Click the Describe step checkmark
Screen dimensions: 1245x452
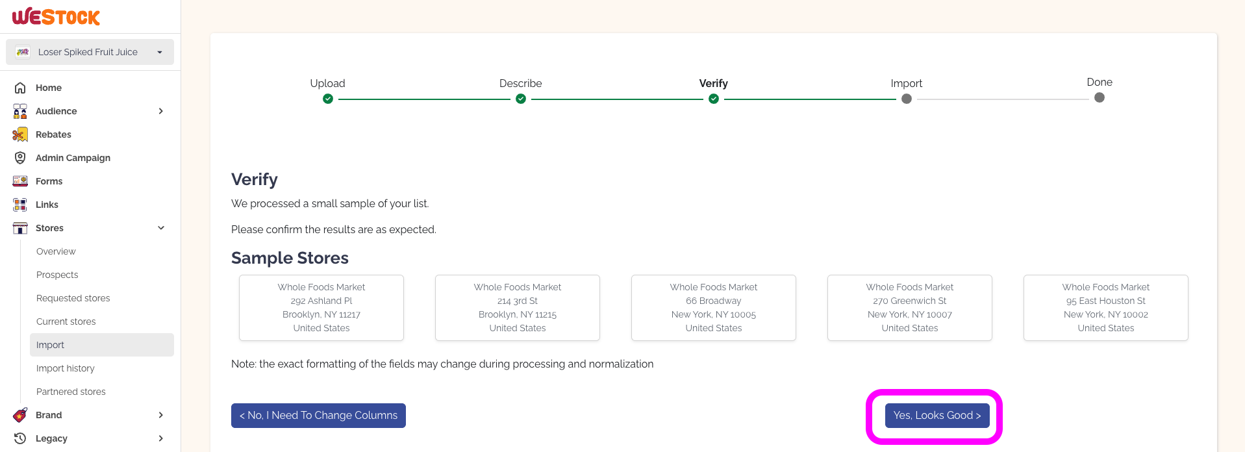click(521, 99)
